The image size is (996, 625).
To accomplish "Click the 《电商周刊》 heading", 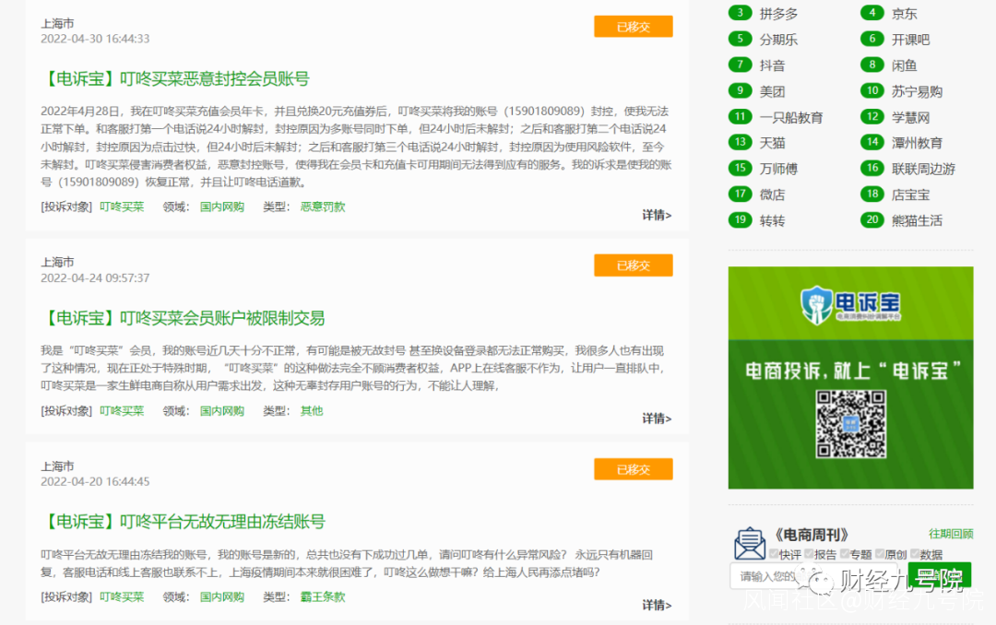I will pyautogui.click(x=812, y=535).
